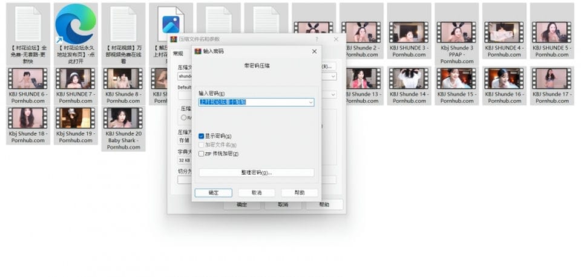Viewport: 581px width, 277px height.
Task: Click the 带密码压缩 heading text
Action: 257,65
